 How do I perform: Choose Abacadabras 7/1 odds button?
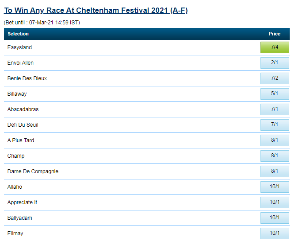point(275,109)
